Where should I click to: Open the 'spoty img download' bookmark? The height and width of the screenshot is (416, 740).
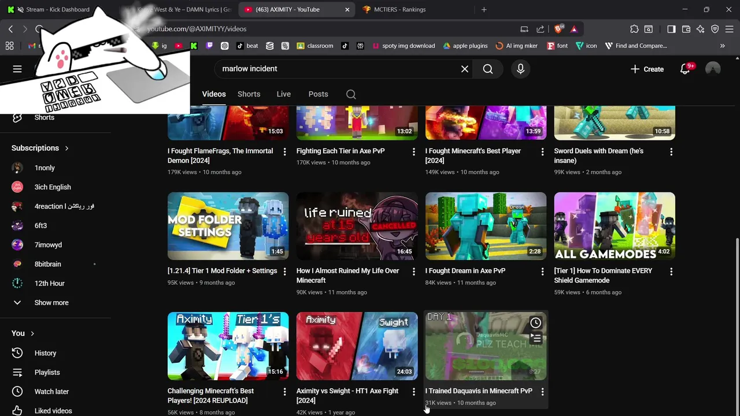click(403, 46)
